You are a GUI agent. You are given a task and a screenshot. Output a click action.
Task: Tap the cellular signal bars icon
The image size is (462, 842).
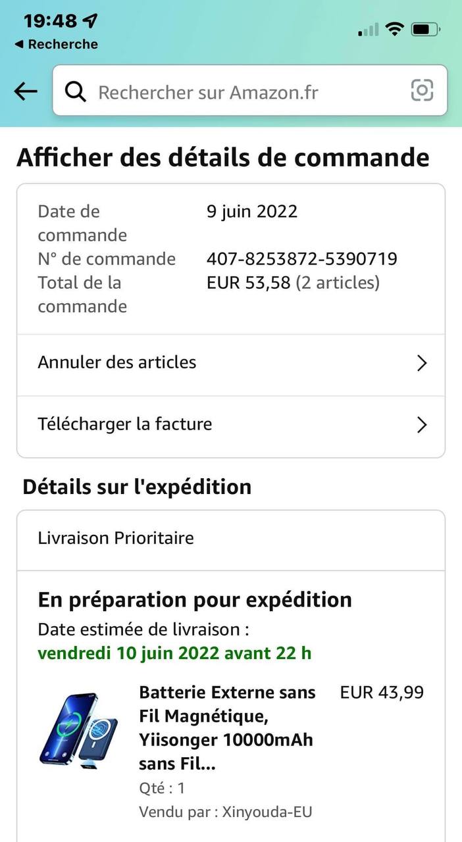369,30
